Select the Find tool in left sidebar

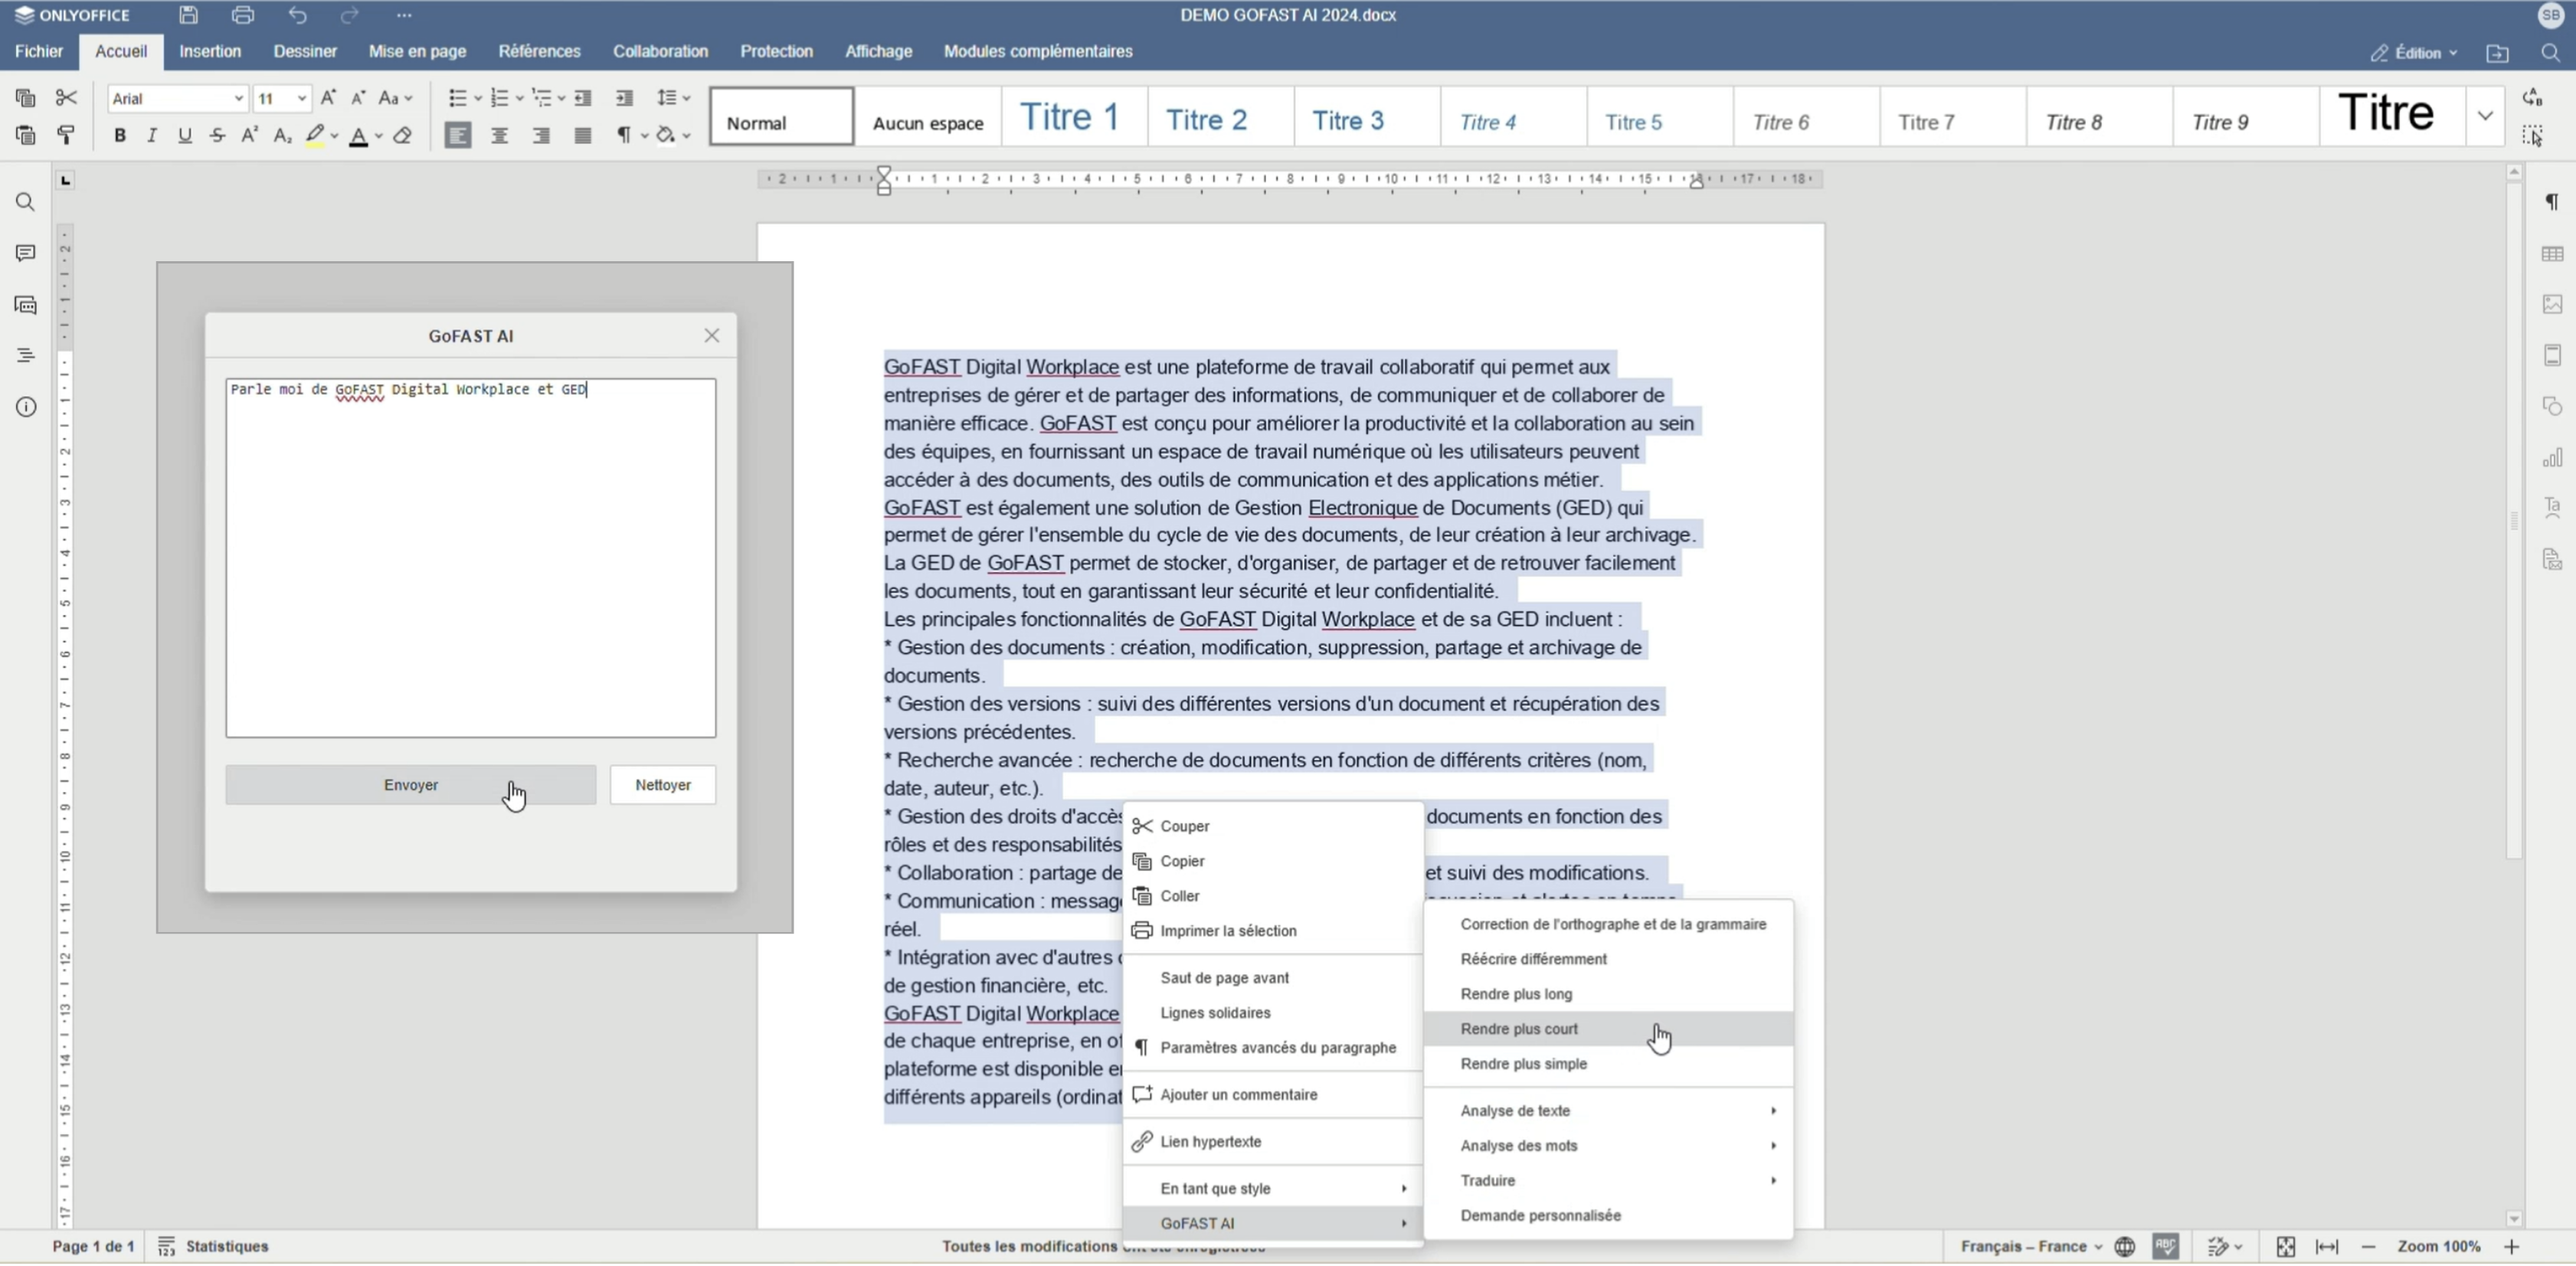click(x=25, y=202)
